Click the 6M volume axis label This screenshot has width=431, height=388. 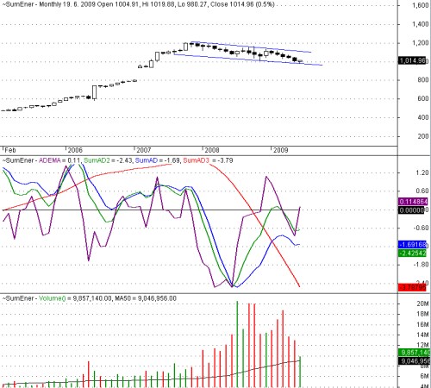(x=424, y=376)
